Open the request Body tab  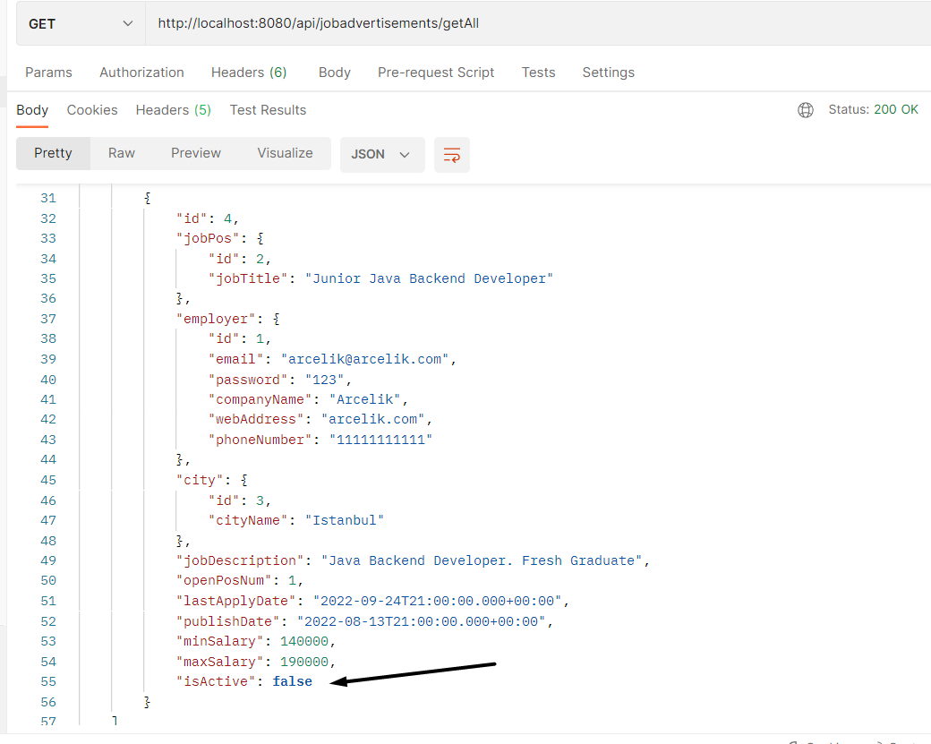334,73
